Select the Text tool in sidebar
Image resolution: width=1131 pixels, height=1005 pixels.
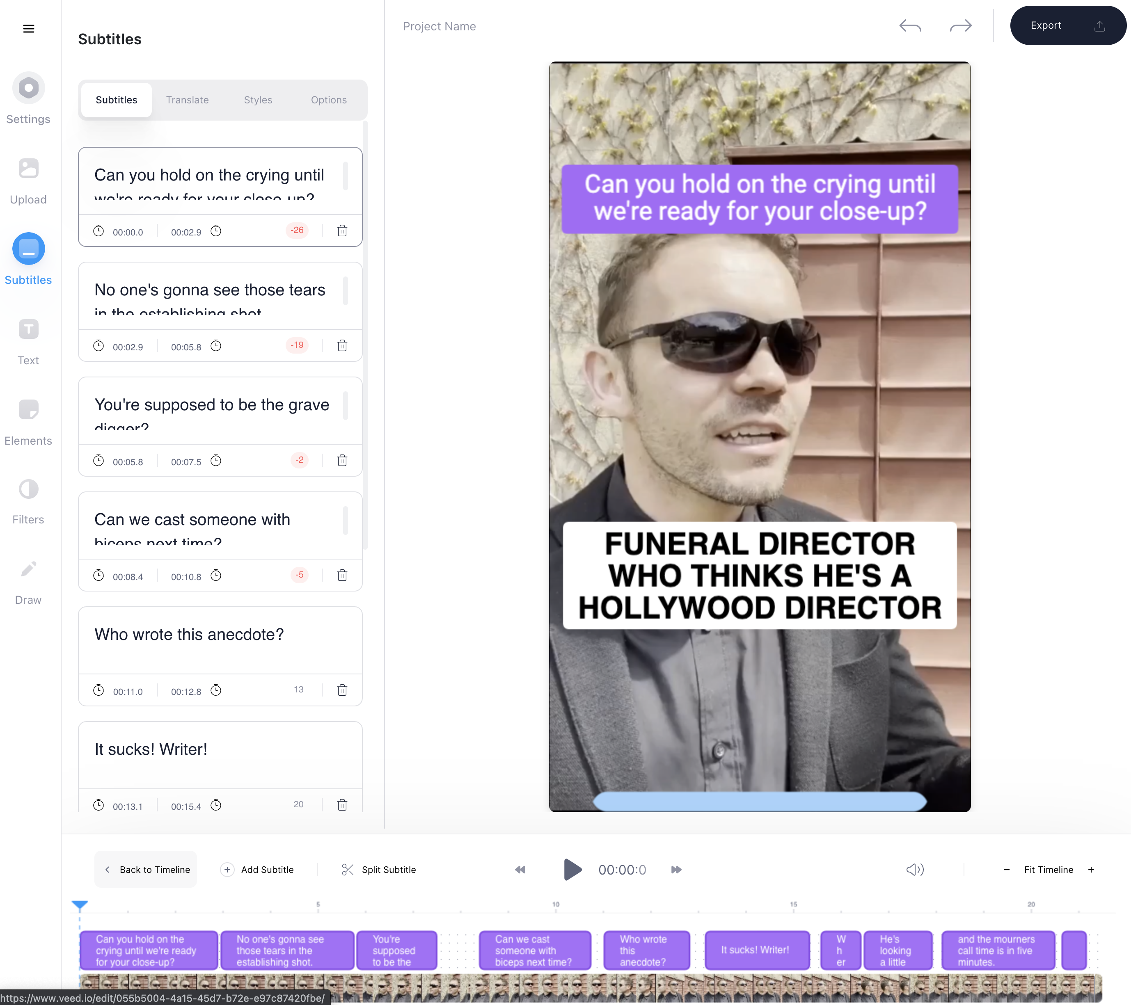coord(28,330)
